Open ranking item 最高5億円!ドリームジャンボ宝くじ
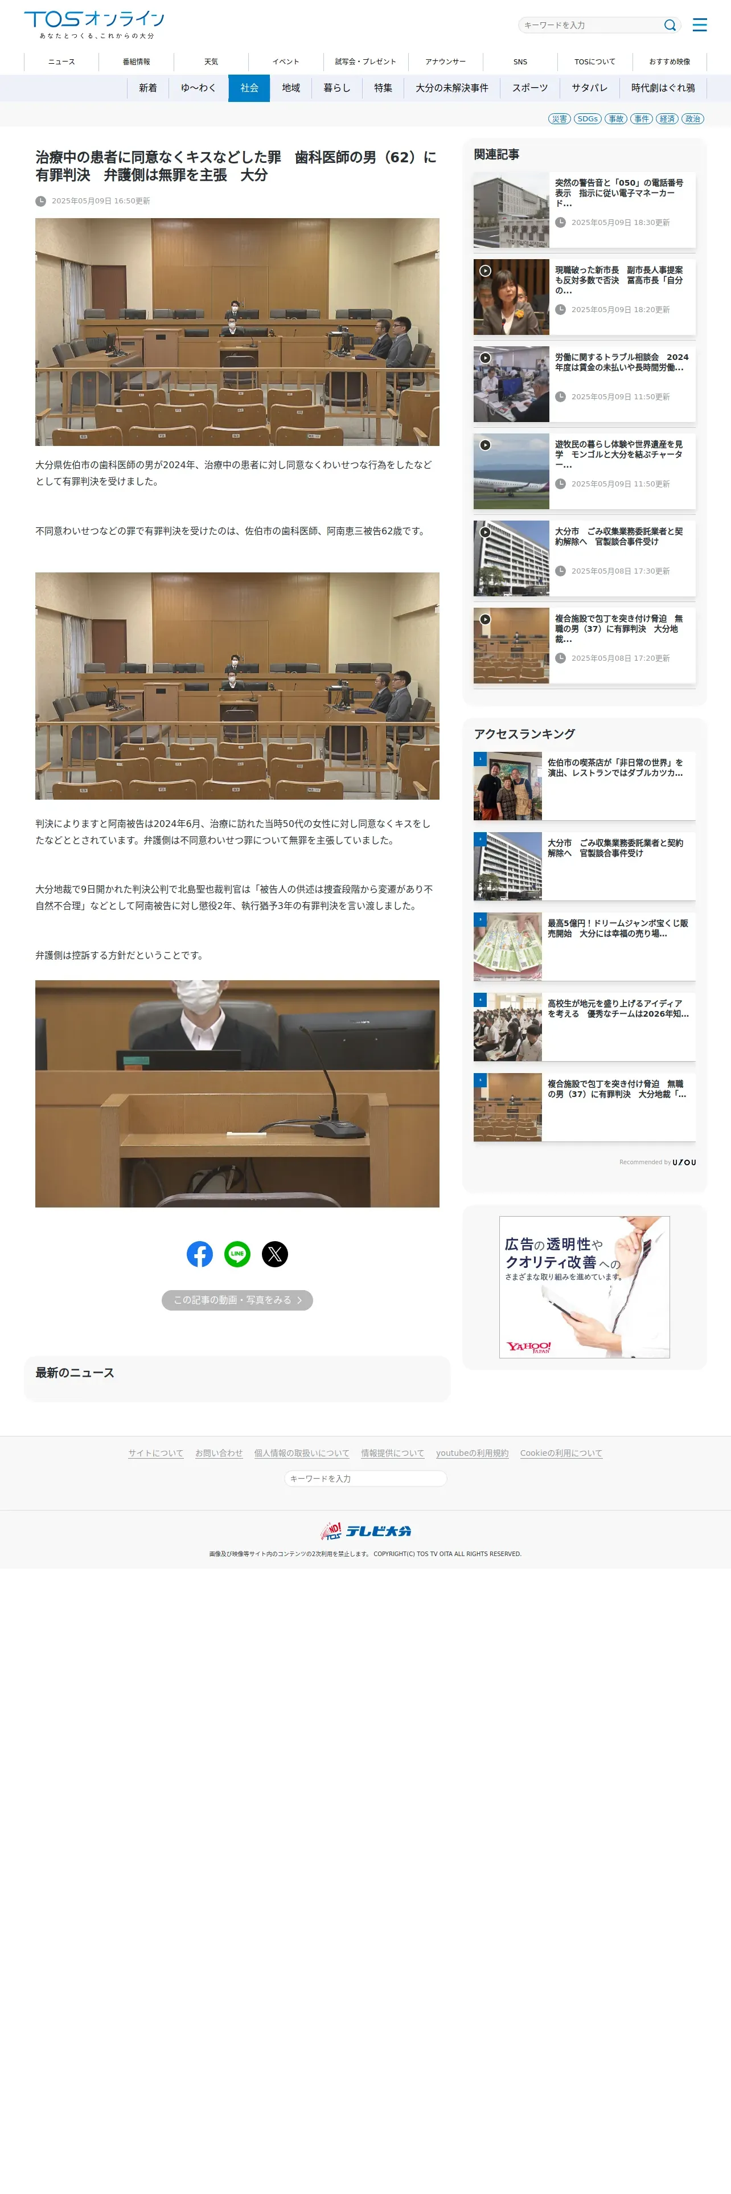This screenshot has width=731, height=2194. [x=585, y=947]
